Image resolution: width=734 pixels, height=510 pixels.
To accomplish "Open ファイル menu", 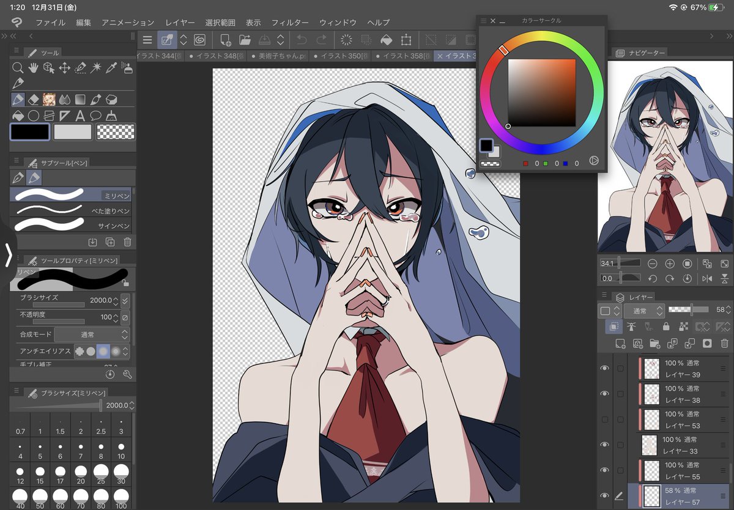I will coord(50,23).
